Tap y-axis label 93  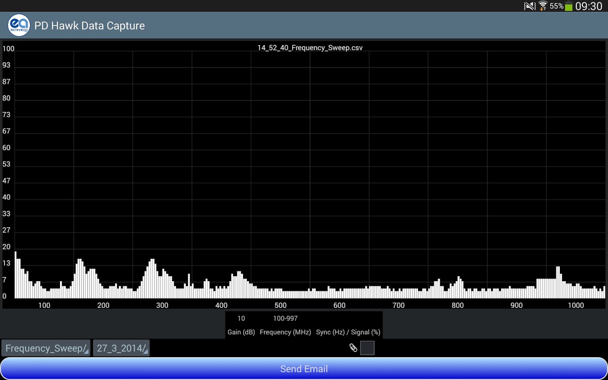click(6, 65)
